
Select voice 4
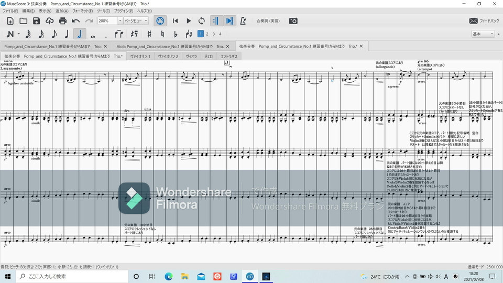221,34
